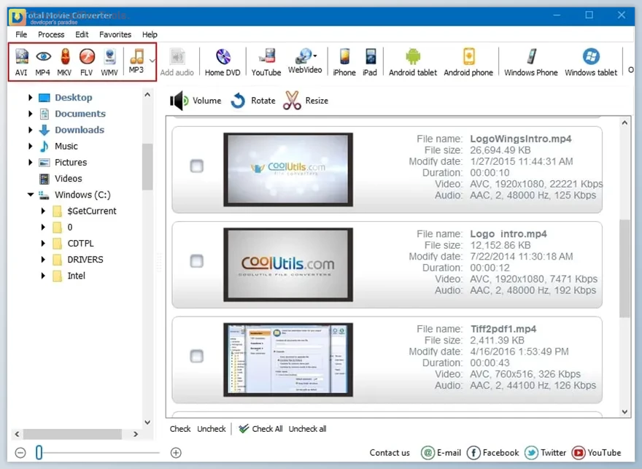Expand the Music tree node
The width and height of the screenshot is (642, 469).
(31, 146)
